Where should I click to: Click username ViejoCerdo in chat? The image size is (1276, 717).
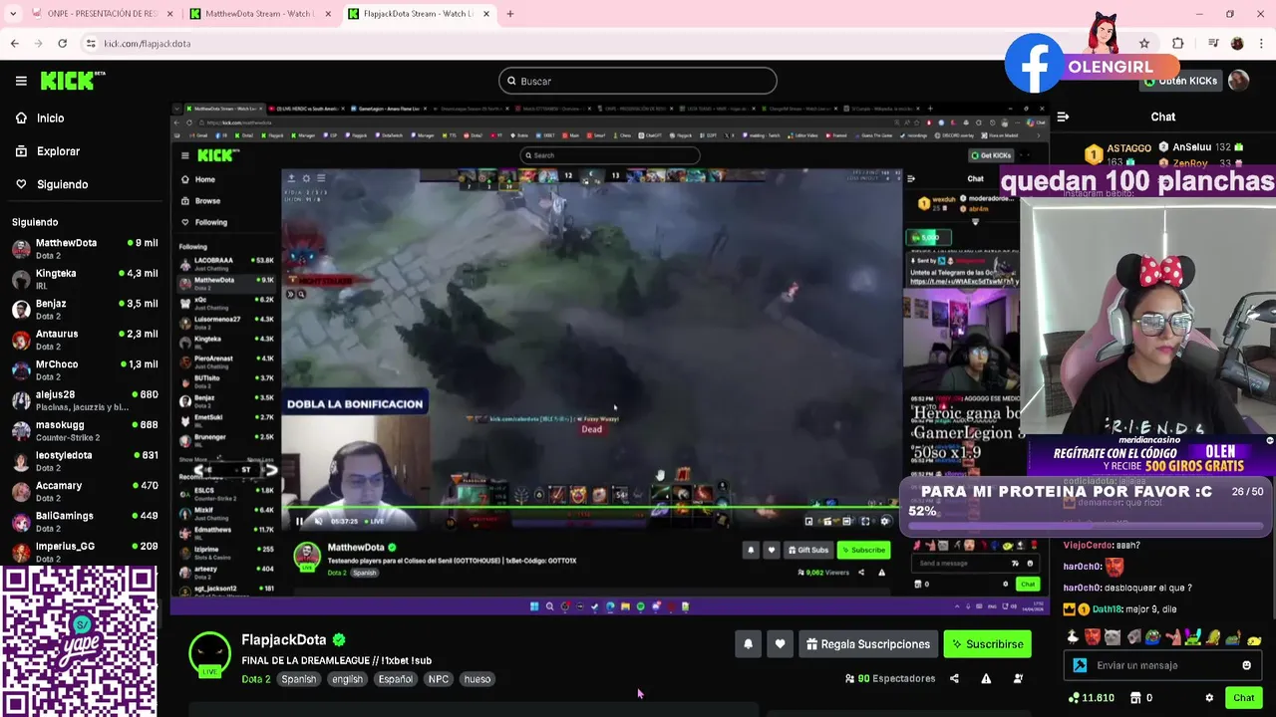(1088, 545)
